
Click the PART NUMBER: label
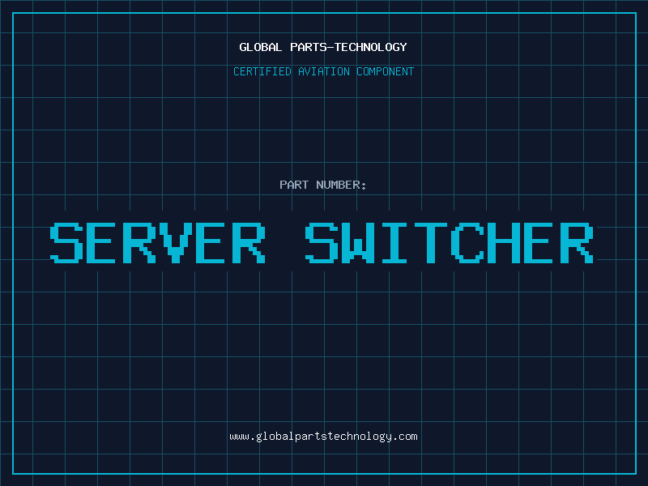click(x=323, y=185)
